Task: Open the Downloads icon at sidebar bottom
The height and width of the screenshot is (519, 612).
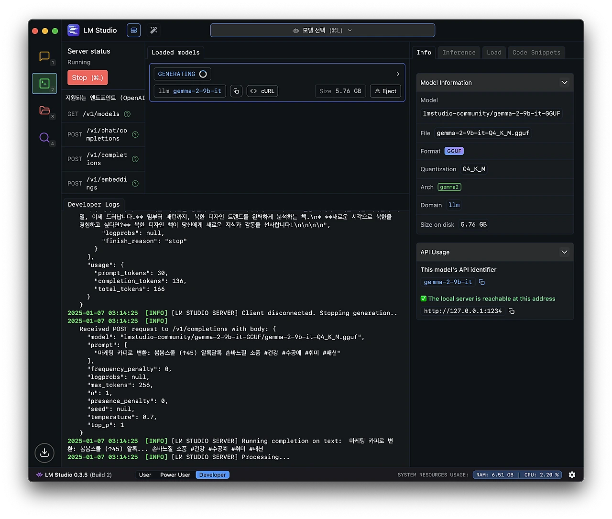Action: coord(44,453)
